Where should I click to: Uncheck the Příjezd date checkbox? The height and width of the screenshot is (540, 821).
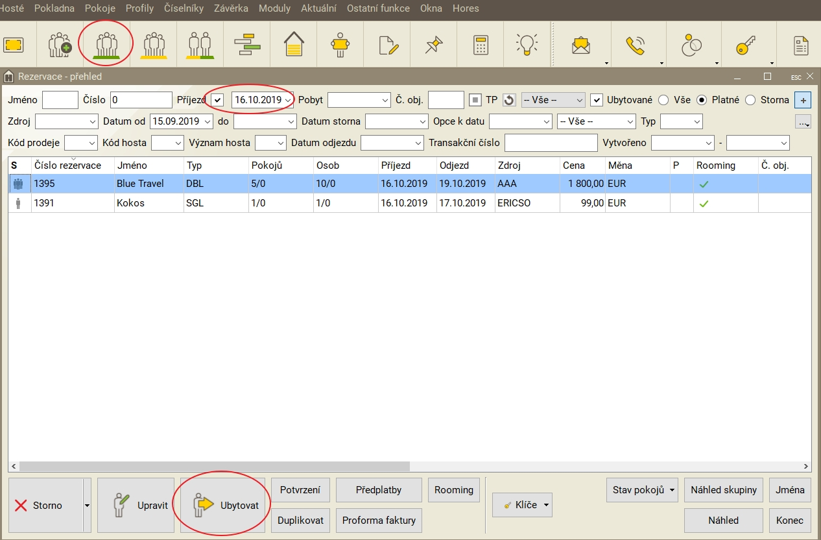pos(218,100)
